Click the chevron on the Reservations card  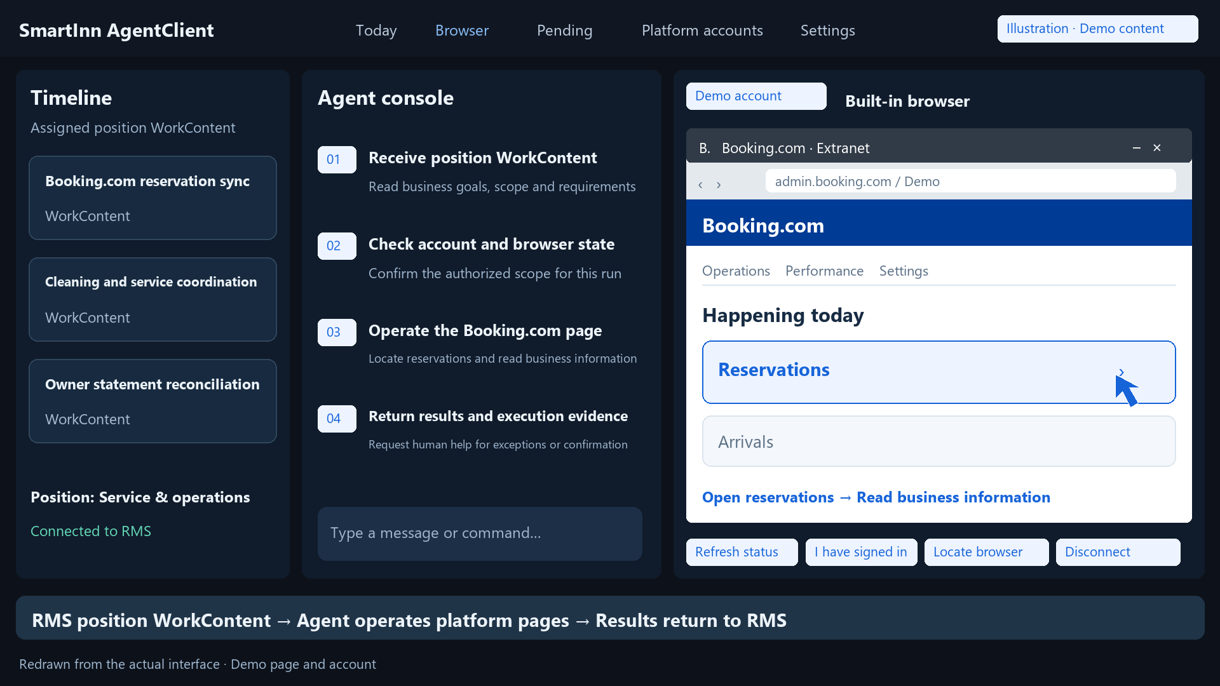(1122, 372)
